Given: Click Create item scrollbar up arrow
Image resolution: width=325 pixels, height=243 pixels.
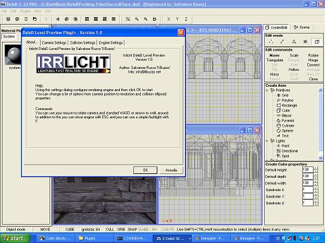Looking at the screenshot, I should [321, 90].
